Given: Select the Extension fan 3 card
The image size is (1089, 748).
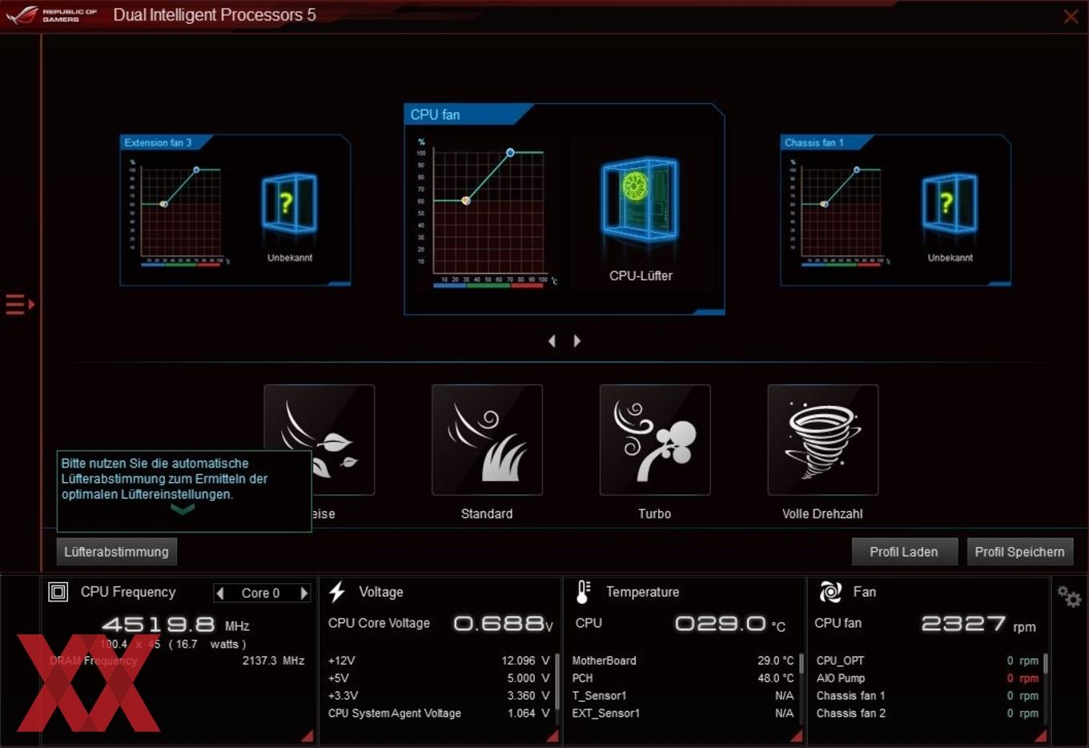Looking at the screenshot, I should pos(235,210).
